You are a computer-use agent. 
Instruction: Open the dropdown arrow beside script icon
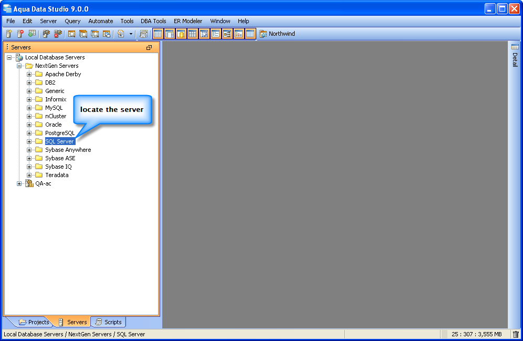point(131,34)
